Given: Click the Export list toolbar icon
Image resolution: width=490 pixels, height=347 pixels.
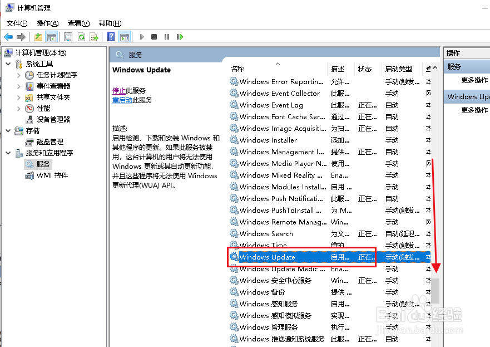Looking at the screenshot, I should tap(94, 37).
